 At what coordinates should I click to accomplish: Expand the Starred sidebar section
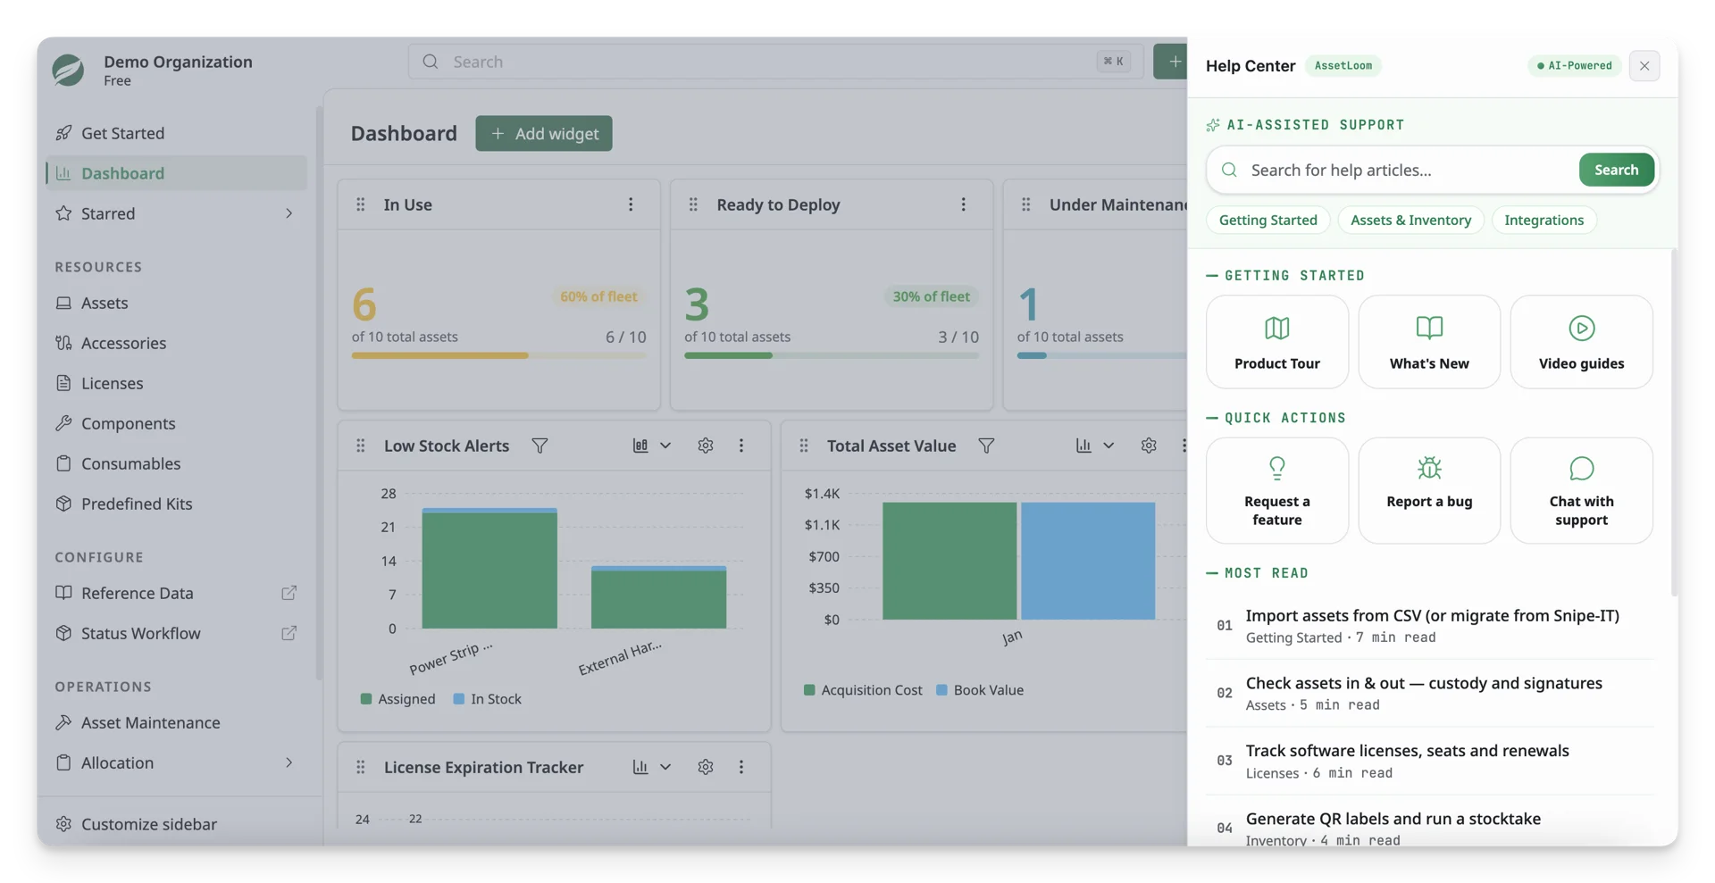(x=176, y=213)
